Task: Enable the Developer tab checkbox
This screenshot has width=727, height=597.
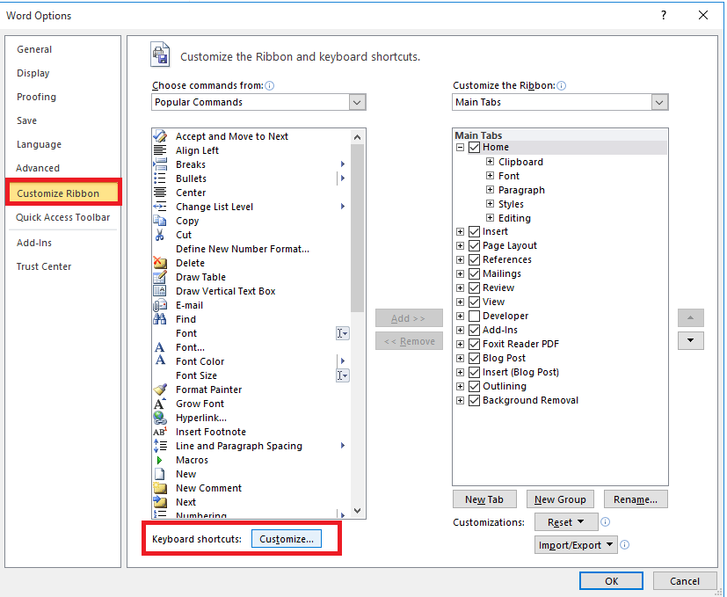Action: click(x=475, y=316)
